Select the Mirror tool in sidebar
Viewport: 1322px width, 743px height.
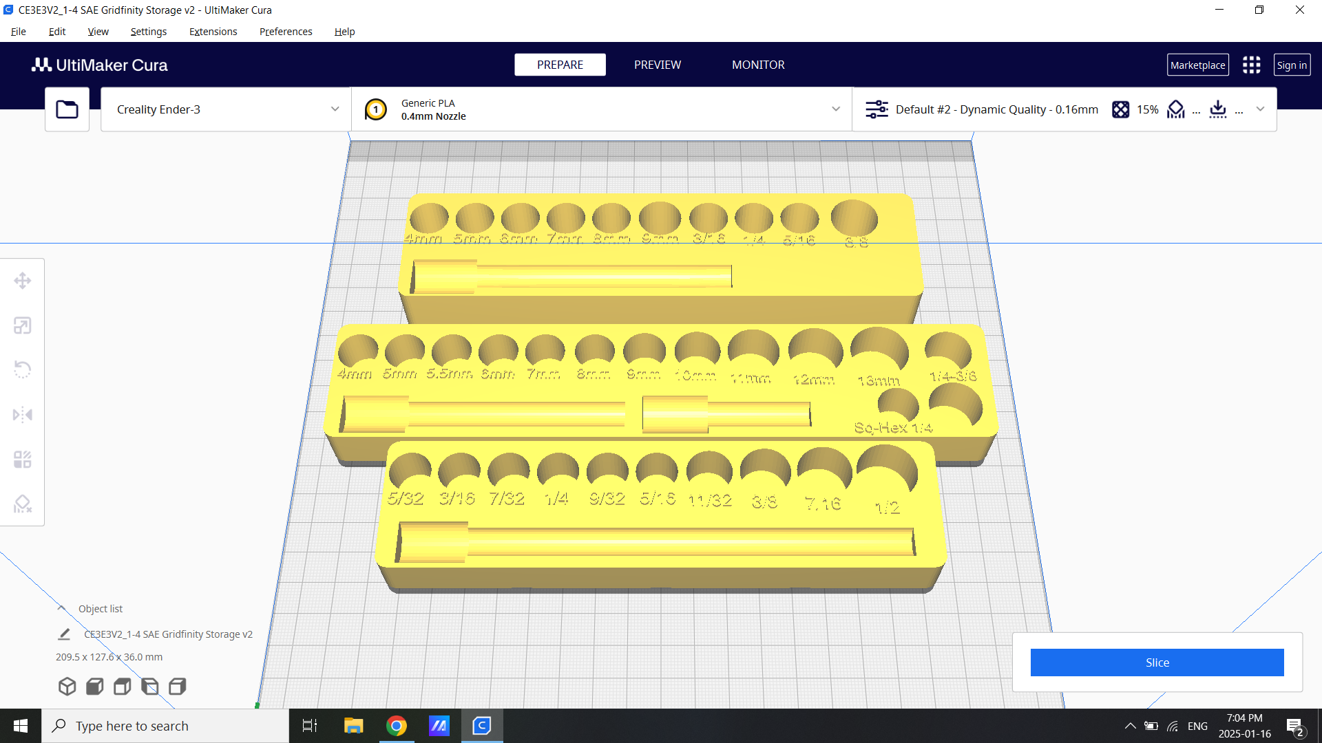click(x=23, y=415)
